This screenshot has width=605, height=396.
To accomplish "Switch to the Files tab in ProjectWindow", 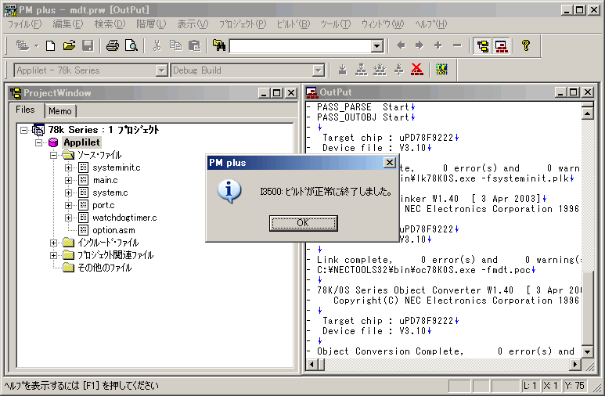I will pos(26,110).
